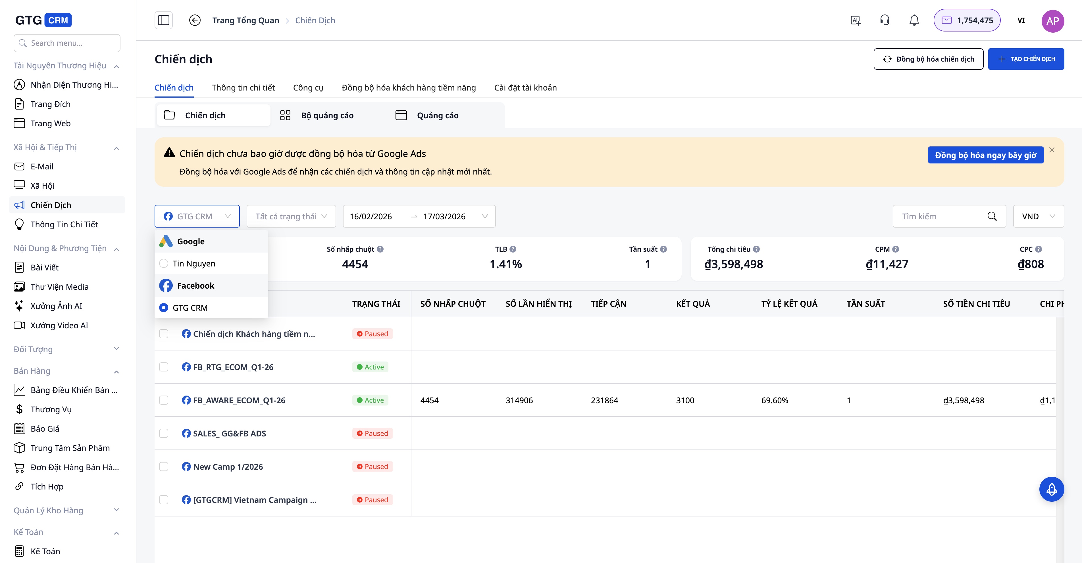Click the AP user avatar
The image size is (1082, 563).
(1052, 20)
